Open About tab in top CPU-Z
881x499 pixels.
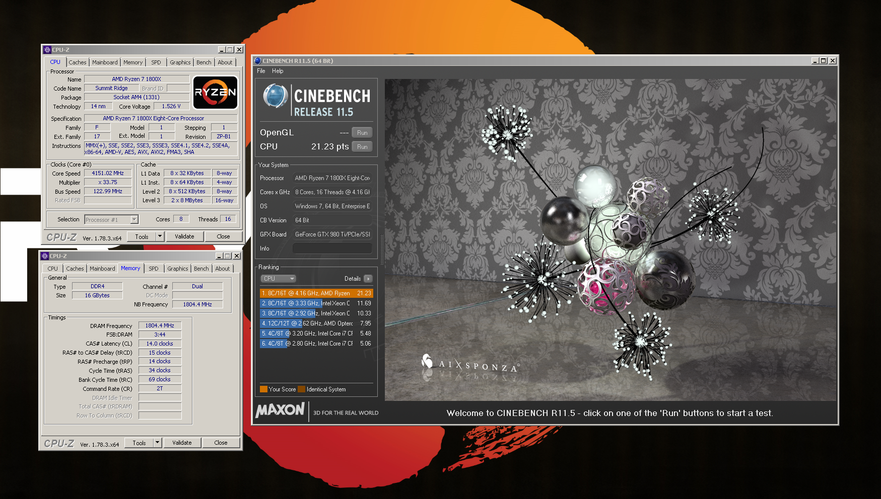225,62
